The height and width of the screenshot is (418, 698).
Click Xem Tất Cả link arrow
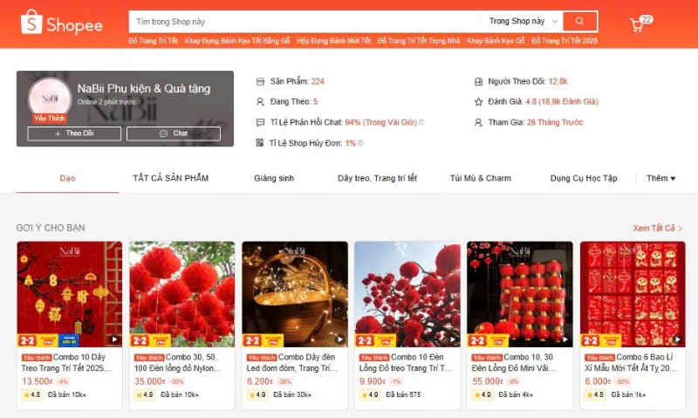click(x=658, y=228)
